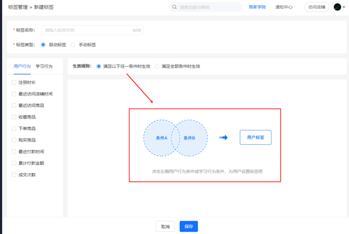
Task: Select the 手动标签 radio option
Action: 73,45
